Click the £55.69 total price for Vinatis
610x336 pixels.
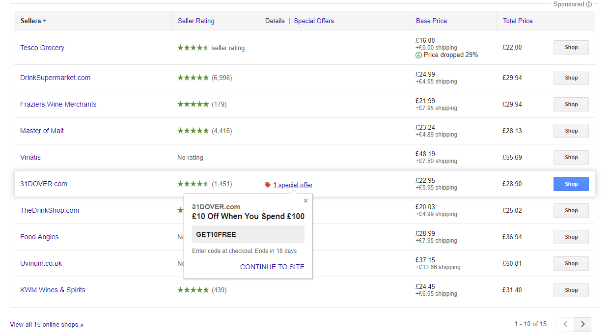click(512, 157)
